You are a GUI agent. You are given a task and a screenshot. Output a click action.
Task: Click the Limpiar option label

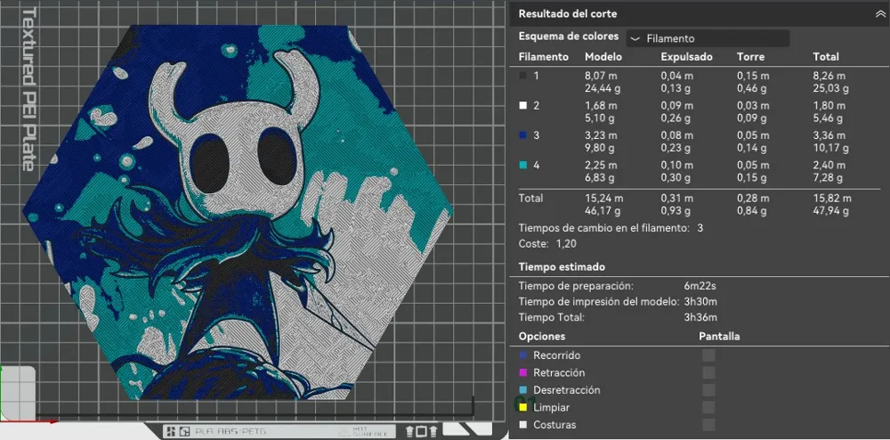point(551,408)
